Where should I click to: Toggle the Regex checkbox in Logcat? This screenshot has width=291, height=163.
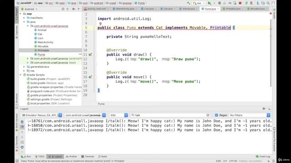pyautogui.click(x=216, y=115)
